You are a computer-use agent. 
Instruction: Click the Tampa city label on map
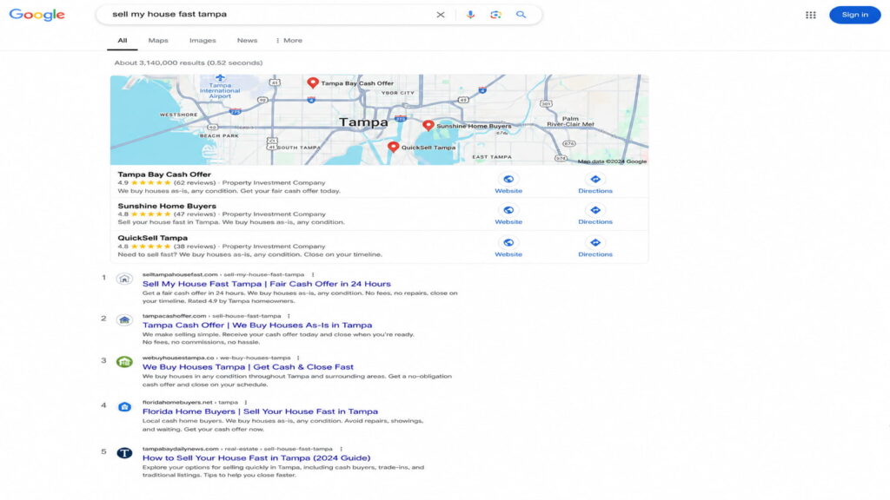pos(363,122)
